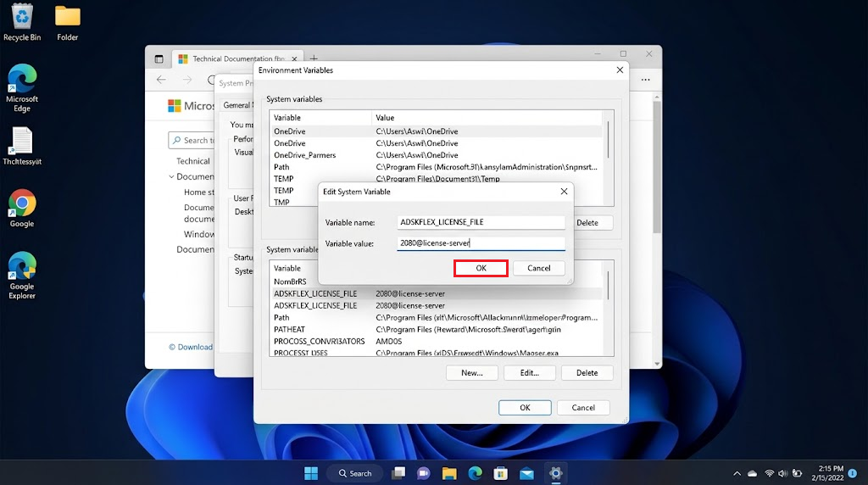
Task: Click Cancel at bottom of Environment Variables
Action: point(583,408)
